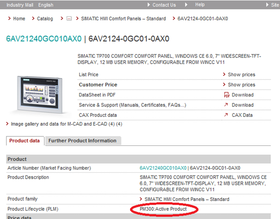Screen dimensions: 280x219
Task: Switch to the Product data tab
Action: coord(25,141)
